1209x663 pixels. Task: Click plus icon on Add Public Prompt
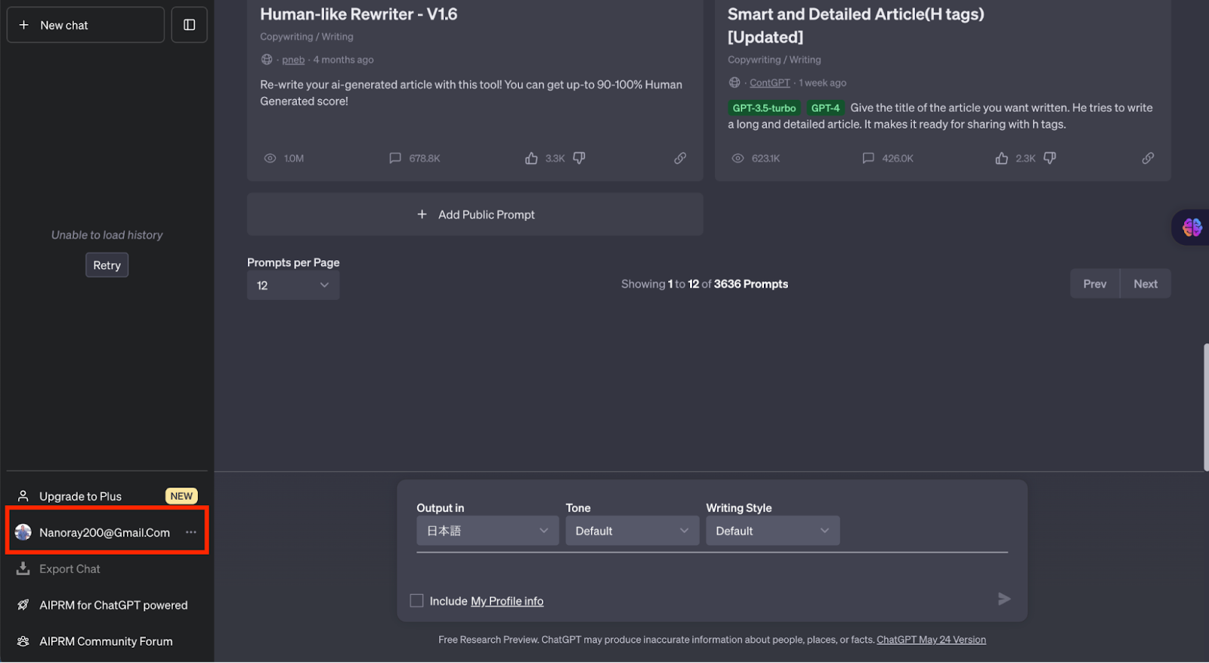(x=422, y=215)
